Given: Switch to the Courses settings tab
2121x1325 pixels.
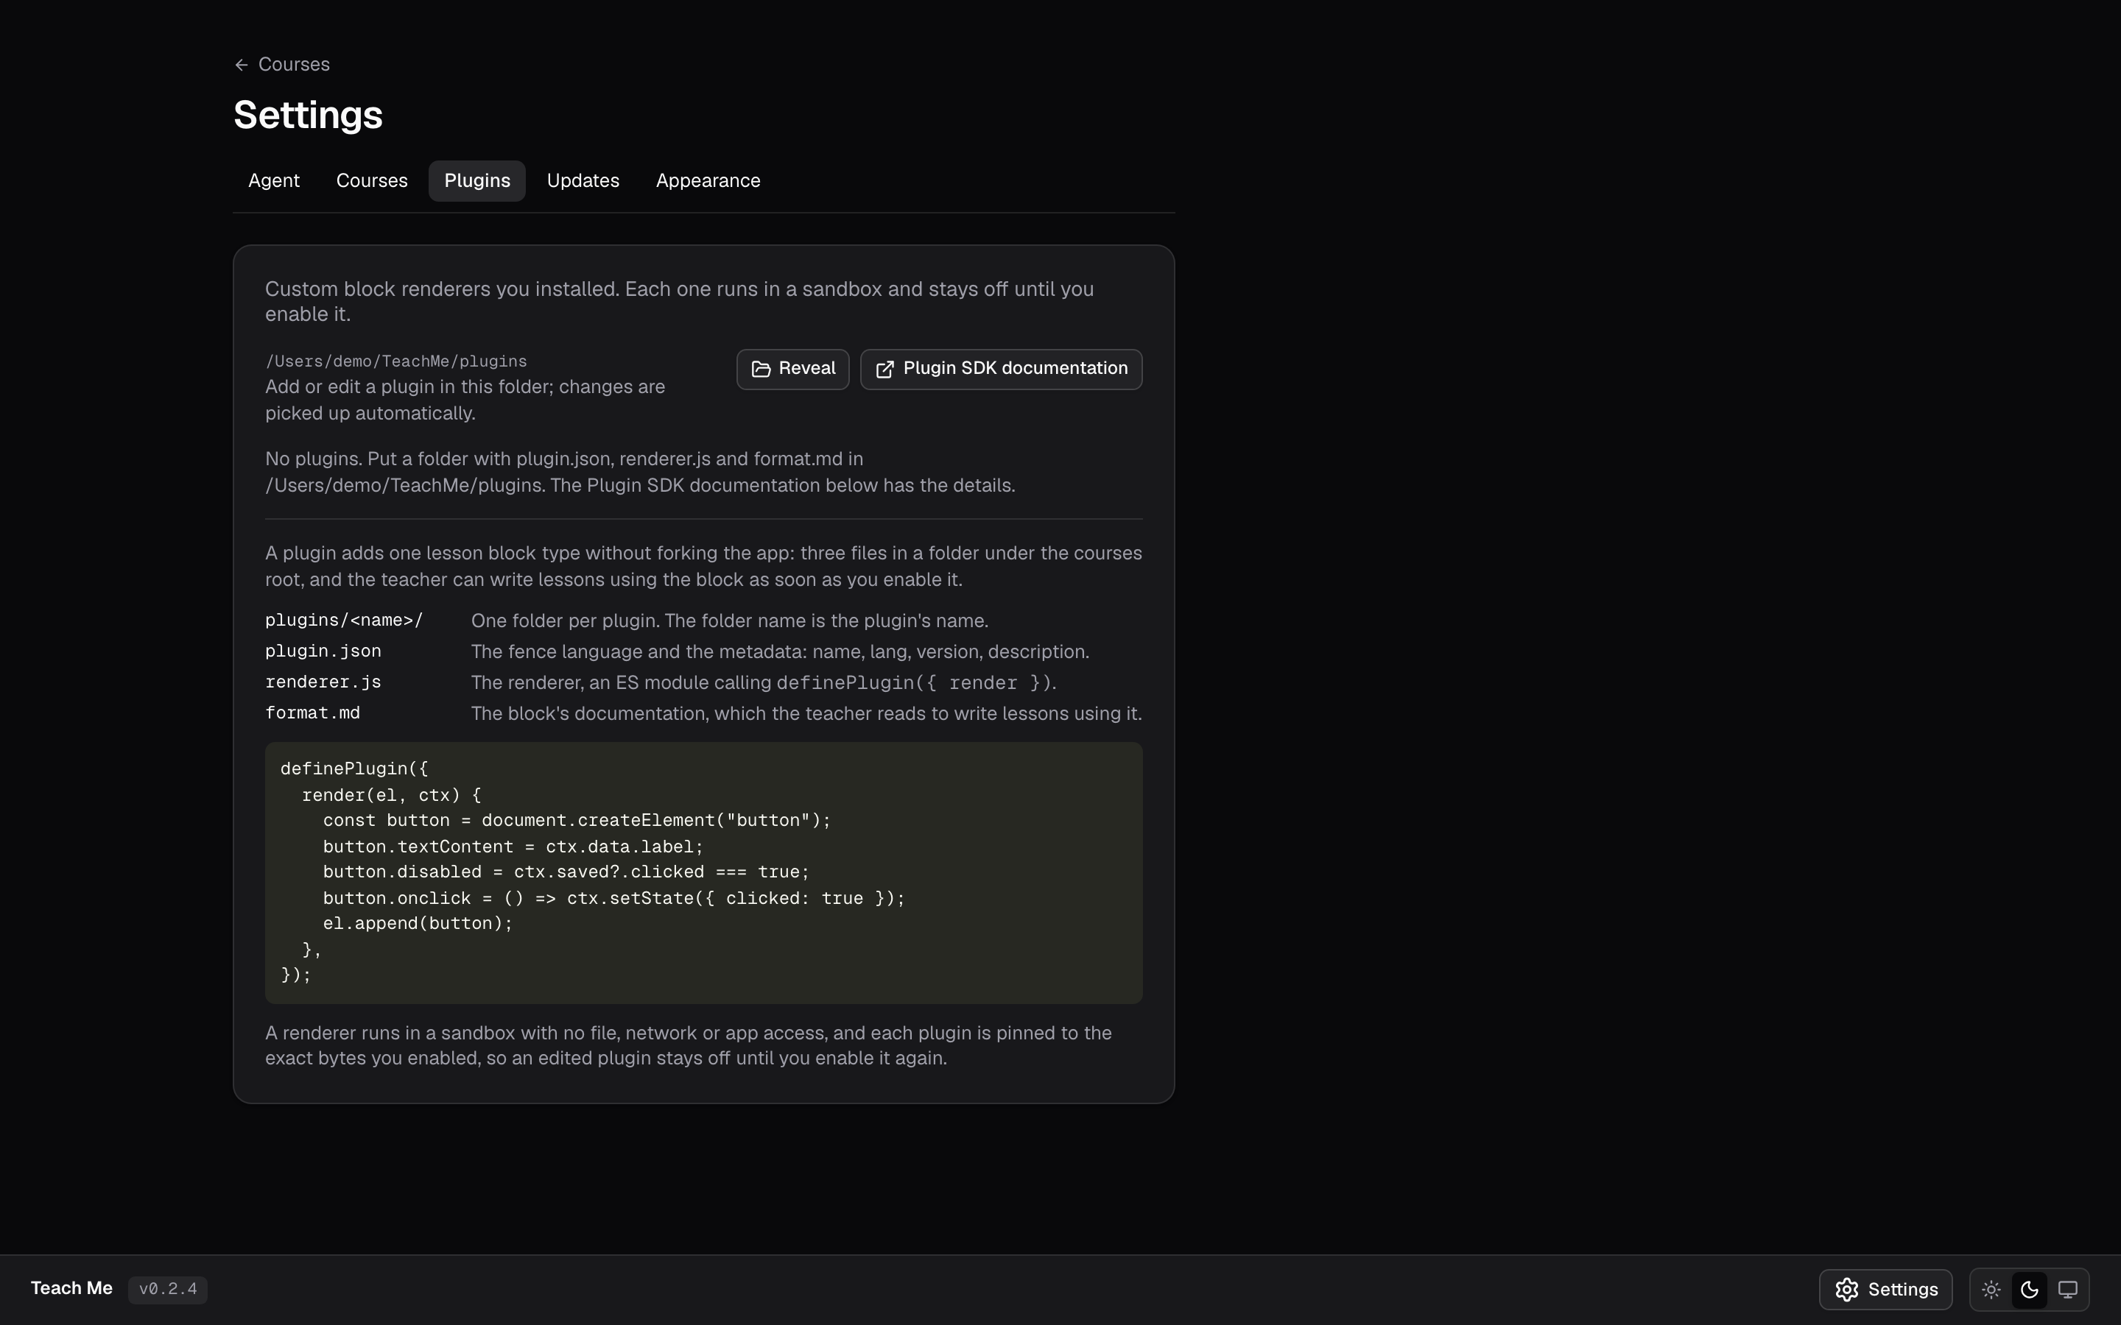Looking at the screenshot, I should [372, 180].
